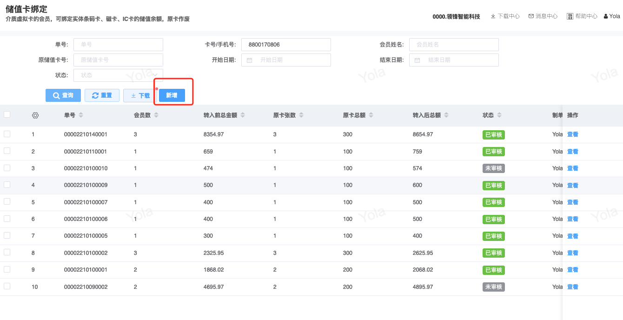
Task: Click the Yola user profile icon
Action: (605, 16)
